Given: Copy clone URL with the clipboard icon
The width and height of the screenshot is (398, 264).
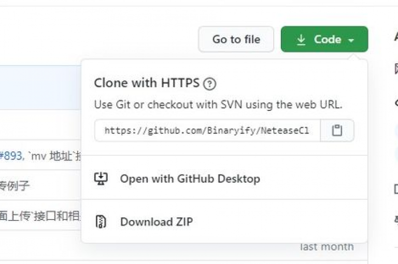Looking at the screenshot, I should pyautogui.click(x=337, y=130).
